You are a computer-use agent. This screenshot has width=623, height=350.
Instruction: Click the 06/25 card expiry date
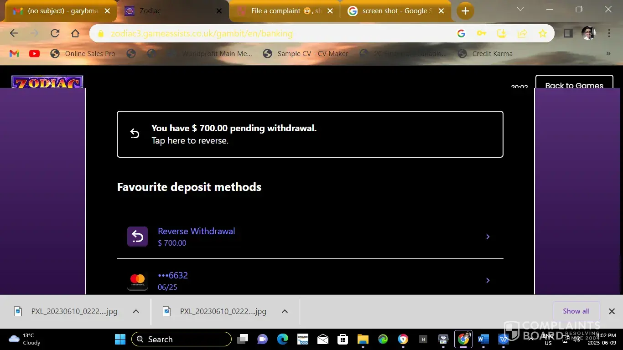(167, 287)
